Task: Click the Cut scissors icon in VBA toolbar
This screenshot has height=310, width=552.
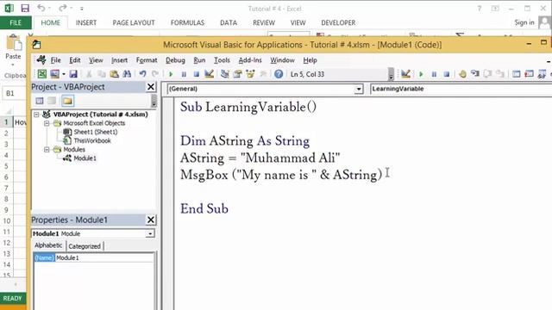Action: (89, 74)
